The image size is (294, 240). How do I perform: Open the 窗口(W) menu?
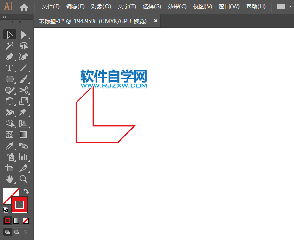(x=229, y=6)
